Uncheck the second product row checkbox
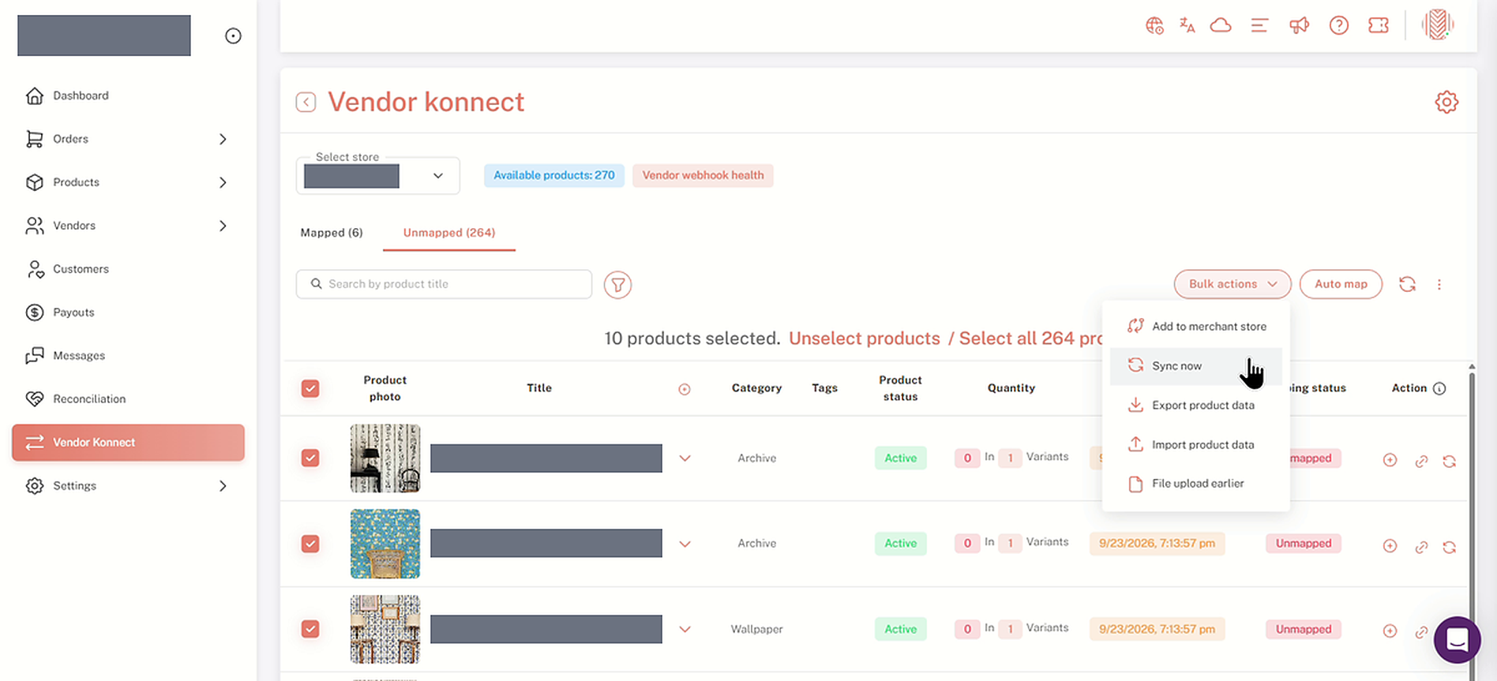The width and height of the screenshot is (1497, 681). pyautogui.click(x=310, y=544)
